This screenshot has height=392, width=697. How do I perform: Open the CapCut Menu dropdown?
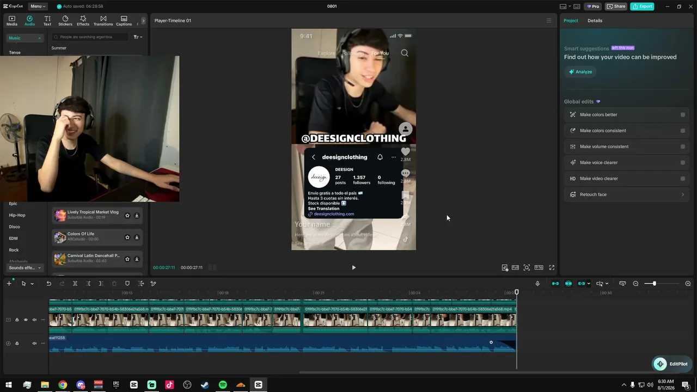point(38,7)
